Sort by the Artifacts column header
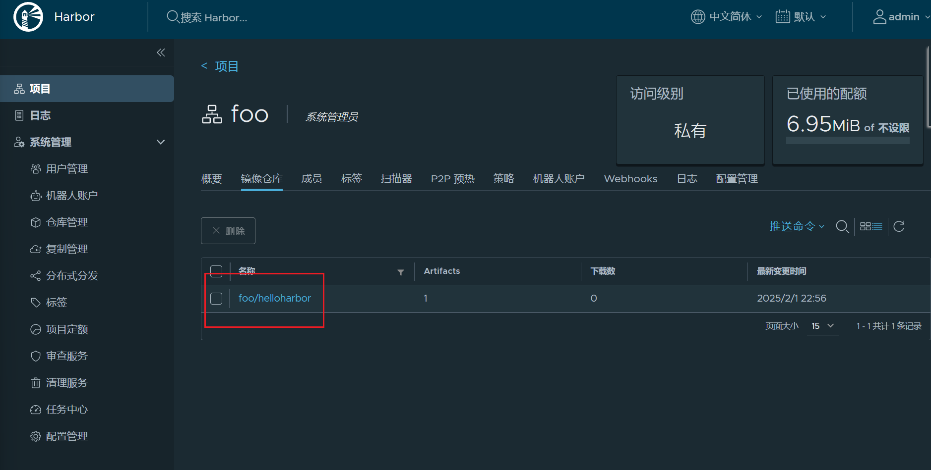The image size is (931, 470). tap(442, 271)
